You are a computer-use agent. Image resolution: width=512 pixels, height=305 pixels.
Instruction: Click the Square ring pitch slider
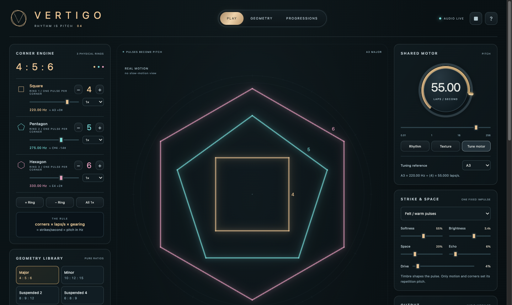tap(54, 102)
